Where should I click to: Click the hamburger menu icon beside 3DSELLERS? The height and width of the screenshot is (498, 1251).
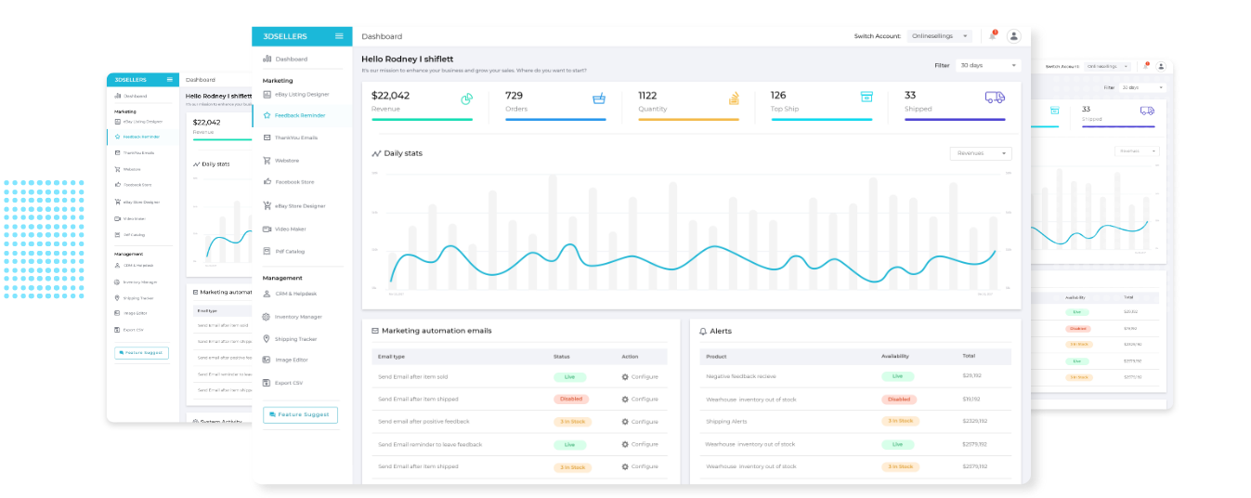pyautogui.click(x=339, y=36)
